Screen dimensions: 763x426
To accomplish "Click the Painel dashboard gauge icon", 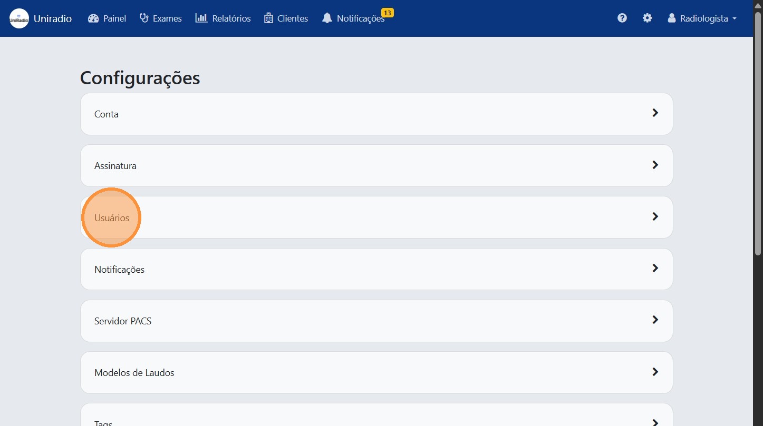I will (93, 18).
